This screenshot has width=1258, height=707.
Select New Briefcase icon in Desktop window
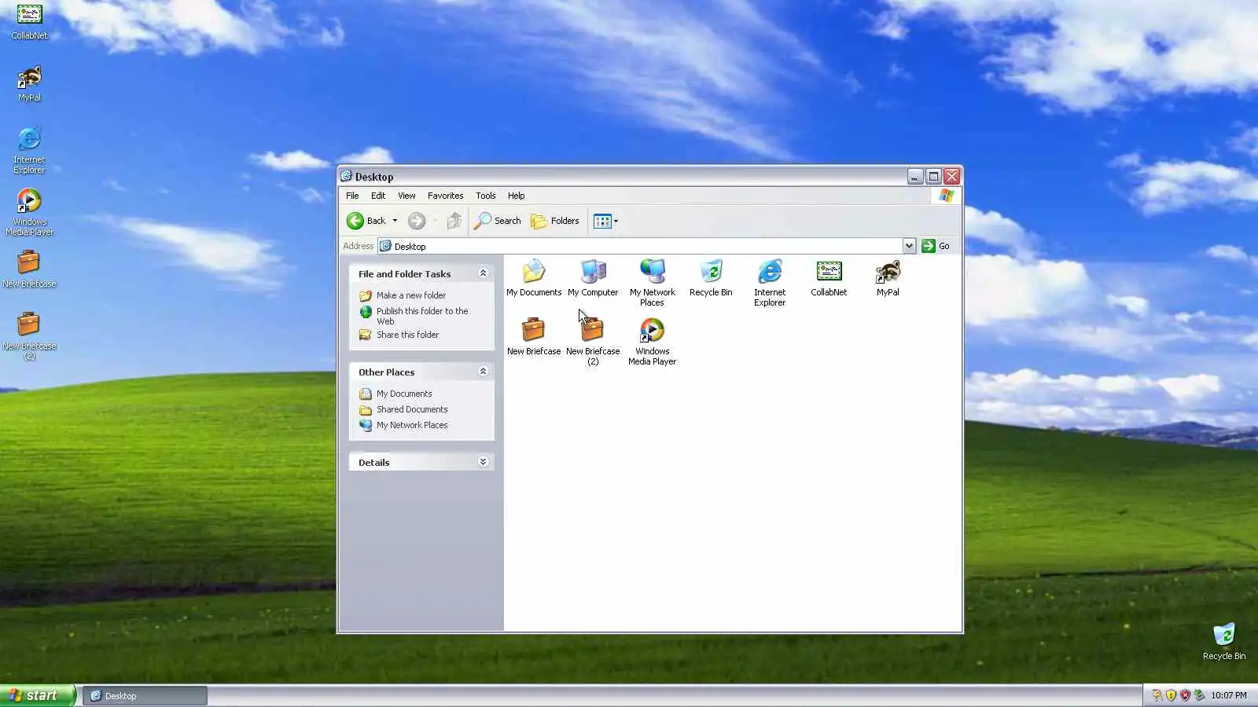pyautogui.click(x=534, y=336)
